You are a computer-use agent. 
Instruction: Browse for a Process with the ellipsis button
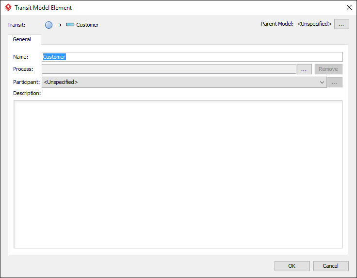point(304,69)
